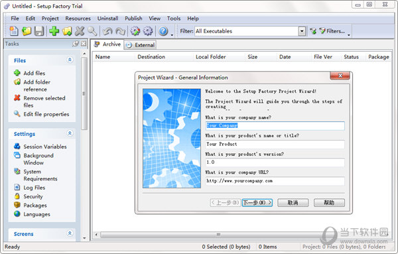398x254 pixels.
Task: Open the Tools menu
Action: click(x=174, y=19)
